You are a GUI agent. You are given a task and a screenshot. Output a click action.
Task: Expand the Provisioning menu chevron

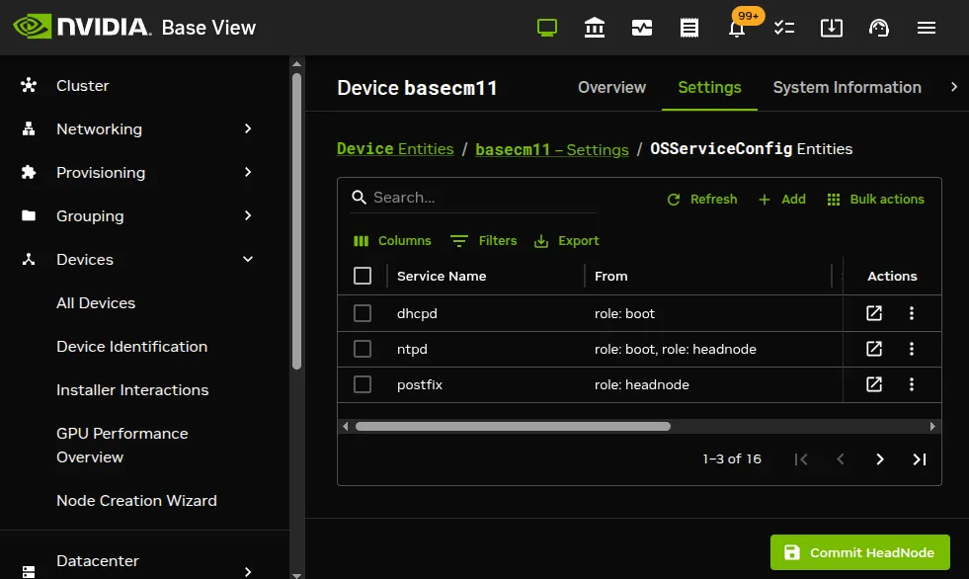pyautogui.click(x=248, y=172)
